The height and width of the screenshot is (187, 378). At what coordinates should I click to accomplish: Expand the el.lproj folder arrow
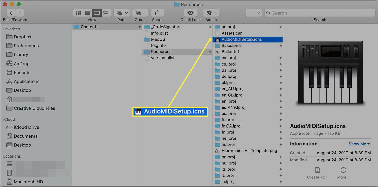click(281, 83)
